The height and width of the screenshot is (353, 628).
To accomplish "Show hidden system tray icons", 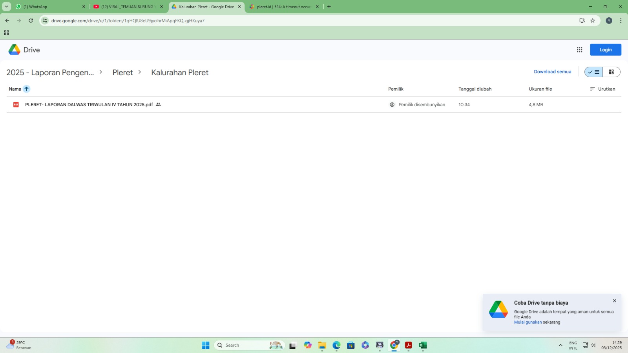I will [560, 345].
